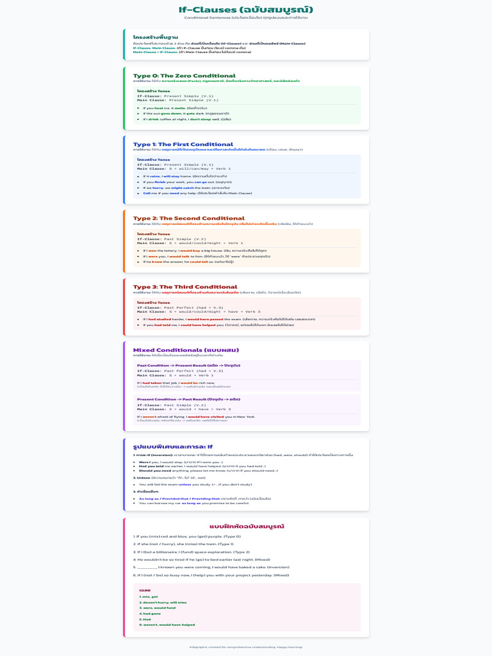Click the example 'If the sun goes down, it gets dark.'

coord(186,113)
